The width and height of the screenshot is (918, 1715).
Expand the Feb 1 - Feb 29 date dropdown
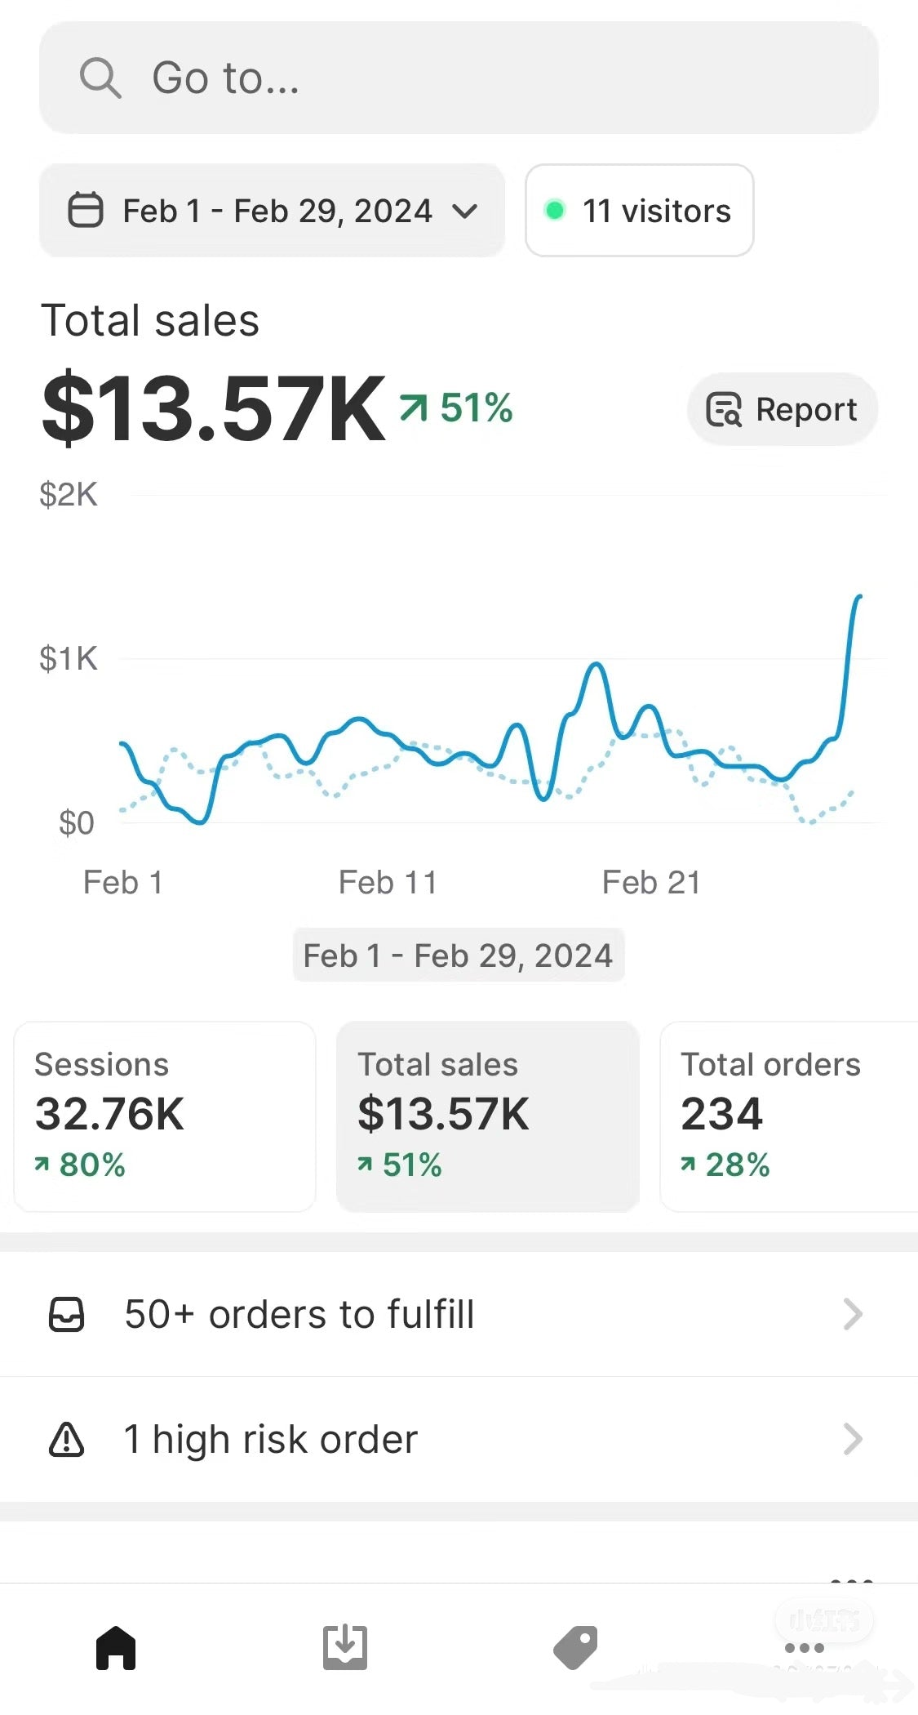464,212
